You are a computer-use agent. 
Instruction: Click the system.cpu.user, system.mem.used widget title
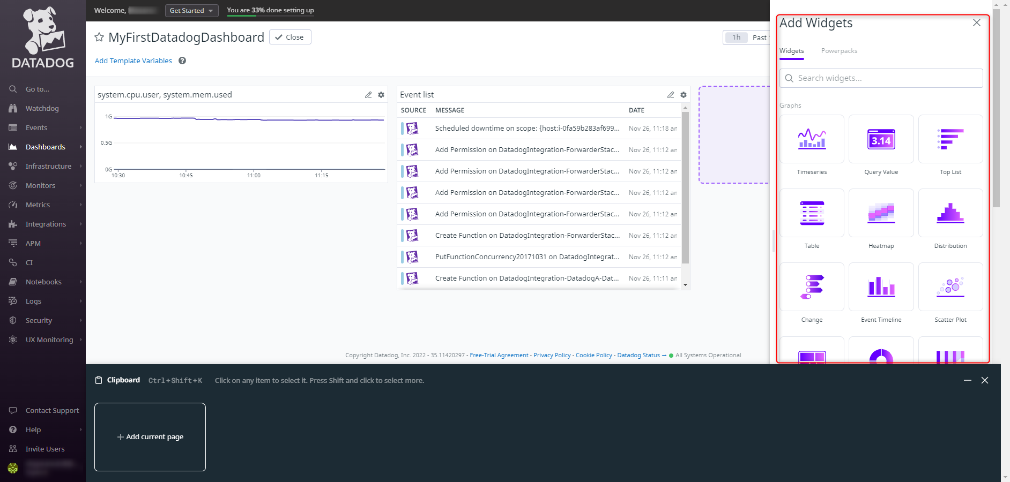tap(165, 95)
